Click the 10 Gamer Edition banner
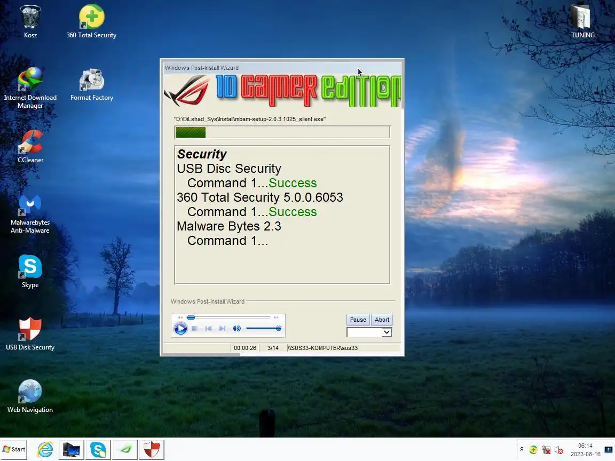 (x=282, y=91)
